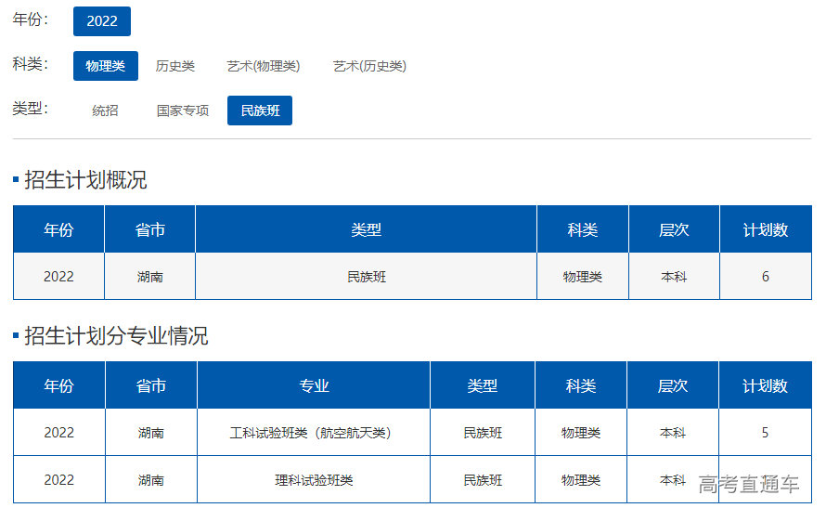Click plan count 6 in overview table
Image resolution: width=826 pixels, height=521 pixels.
[x=765, y=277]
